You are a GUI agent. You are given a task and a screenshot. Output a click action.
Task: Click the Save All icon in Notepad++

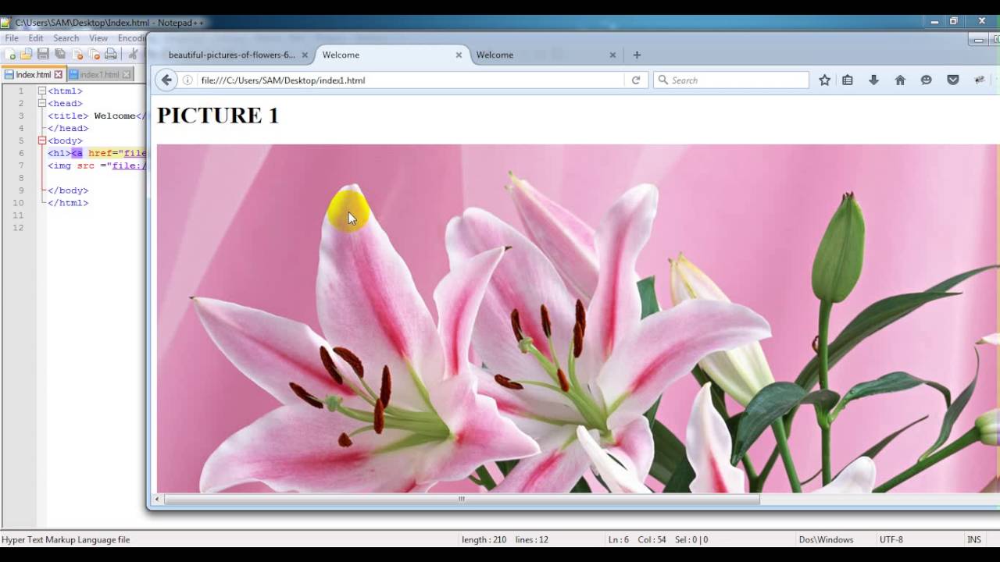[x=60, y=54]
